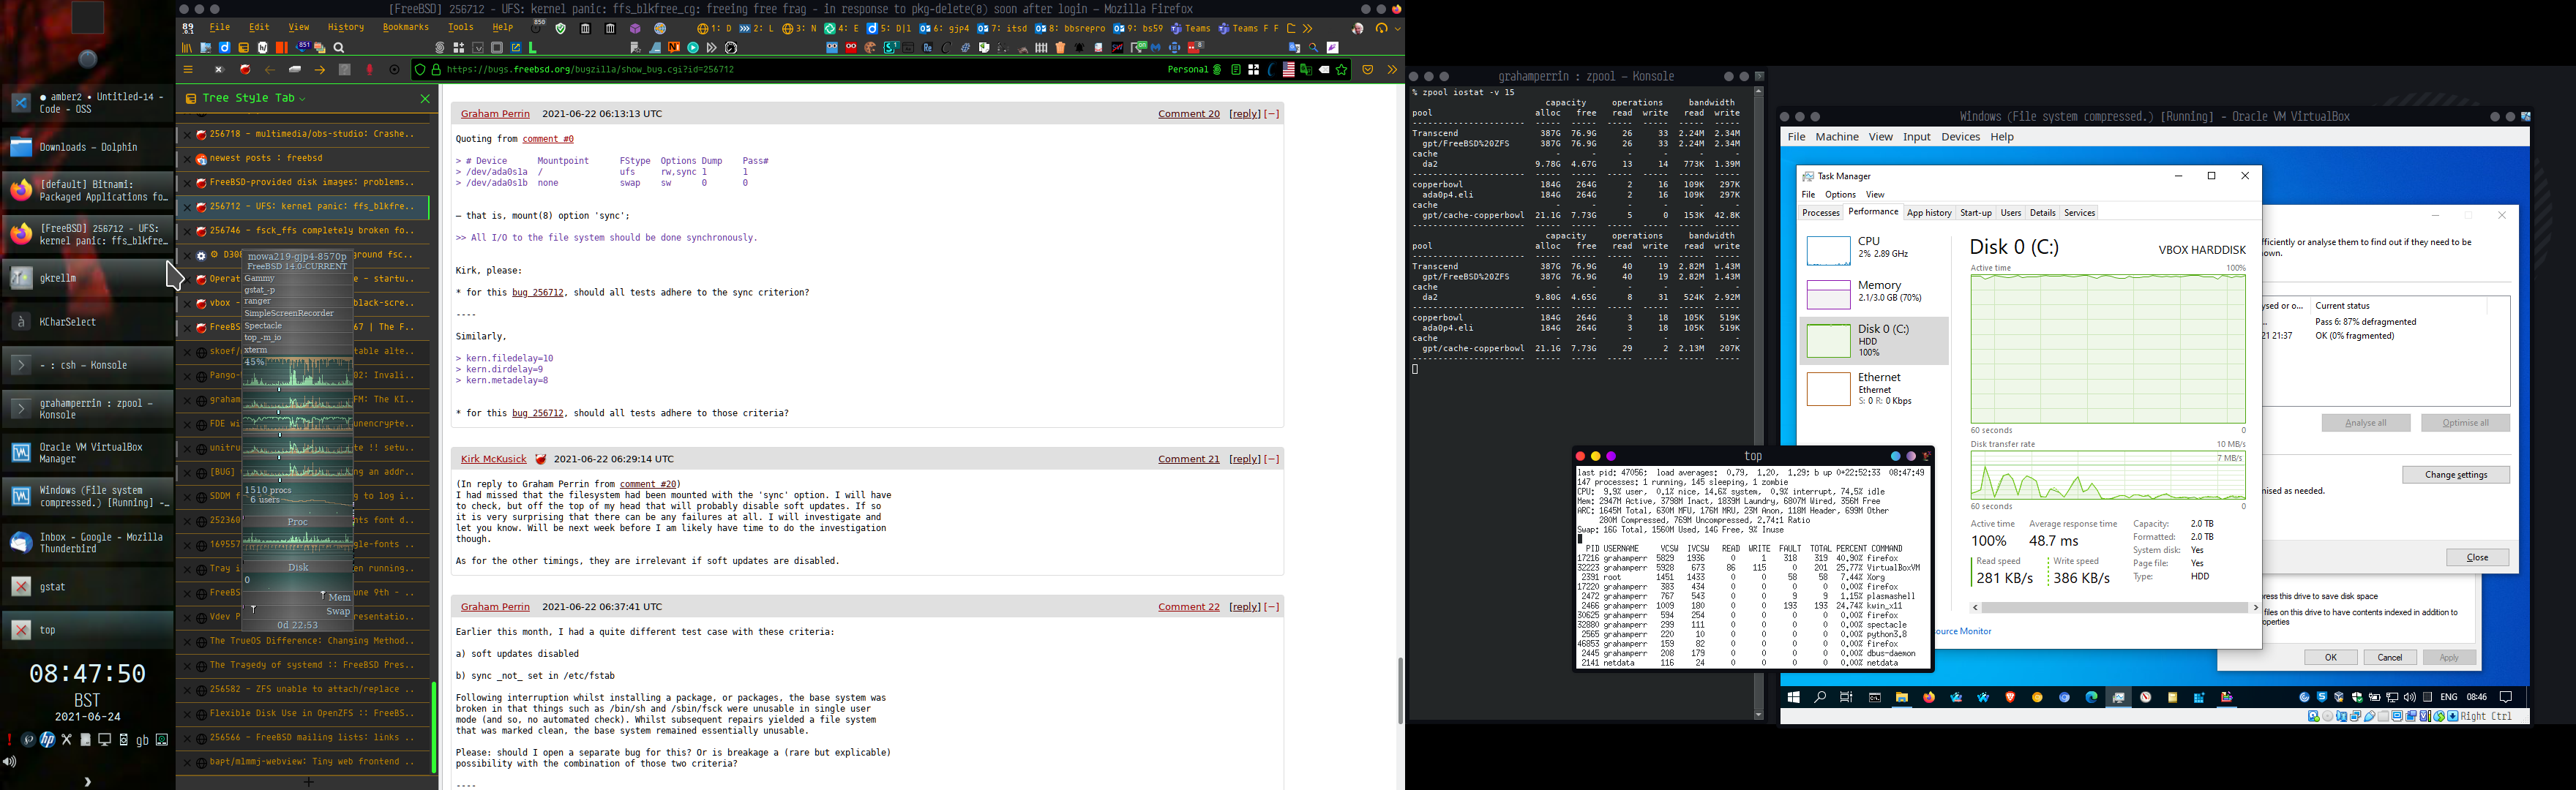Click the Firefox address bar URL

pos(590,70)
